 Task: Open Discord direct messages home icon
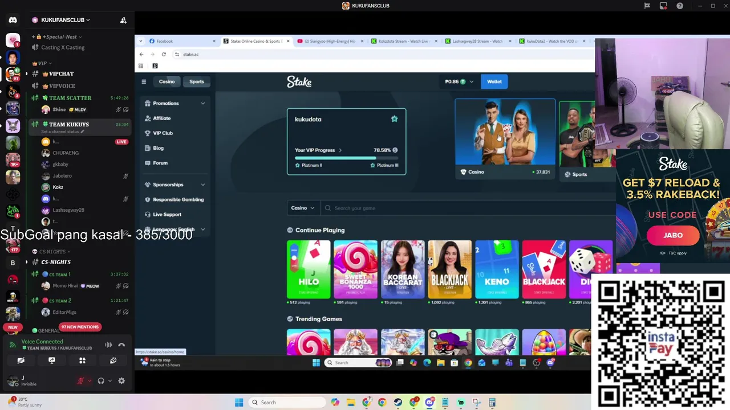13,20
